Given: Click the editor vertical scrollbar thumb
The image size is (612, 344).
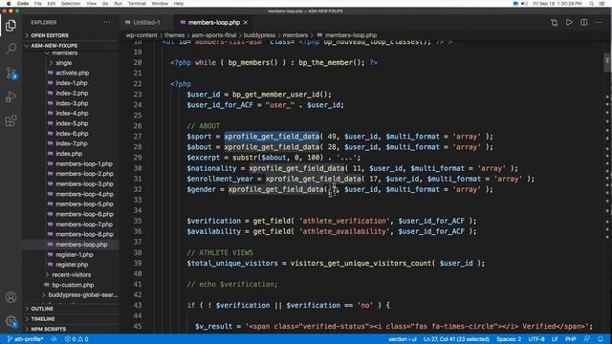Looking at the screenshot, I should click(607, 62).
